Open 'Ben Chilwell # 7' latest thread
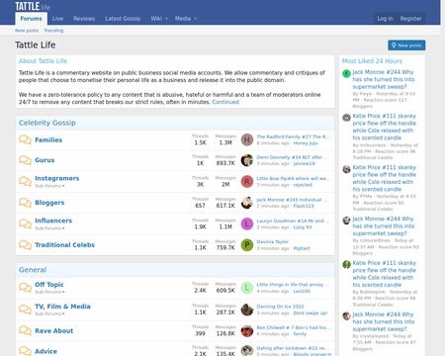 click(294, 327)
